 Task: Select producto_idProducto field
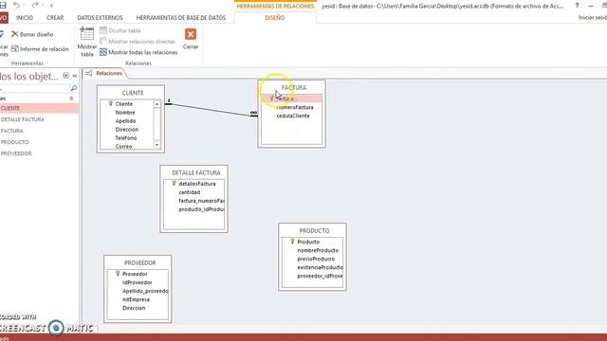click(x=201, y=209)
